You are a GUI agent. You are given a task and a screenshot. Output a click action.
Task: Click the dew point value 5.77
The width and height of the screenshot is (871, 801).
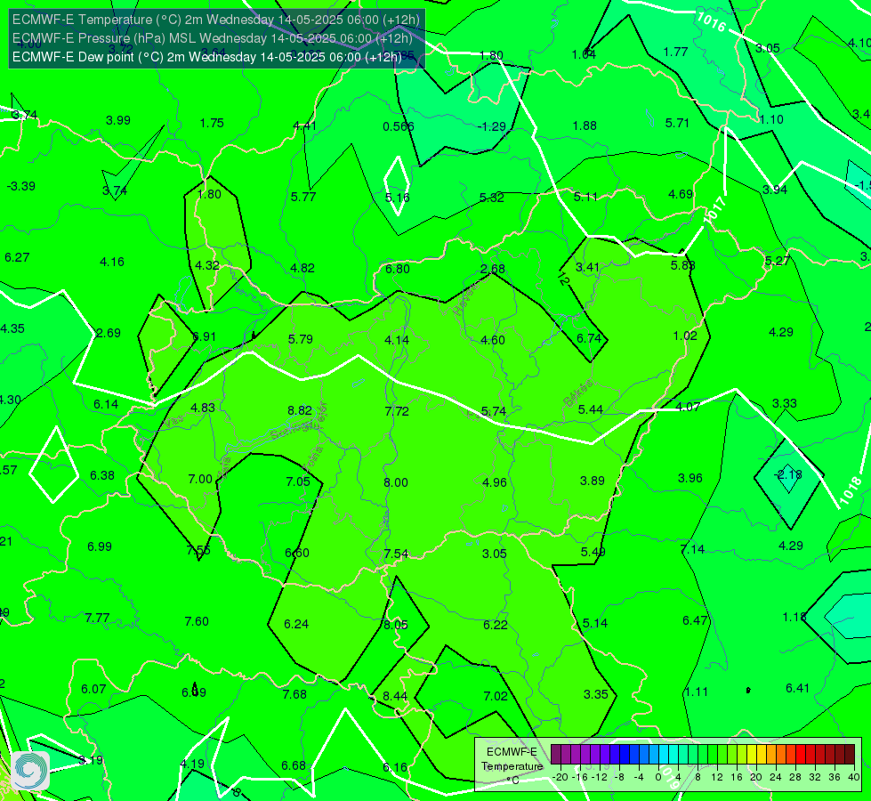pos(303,197)
